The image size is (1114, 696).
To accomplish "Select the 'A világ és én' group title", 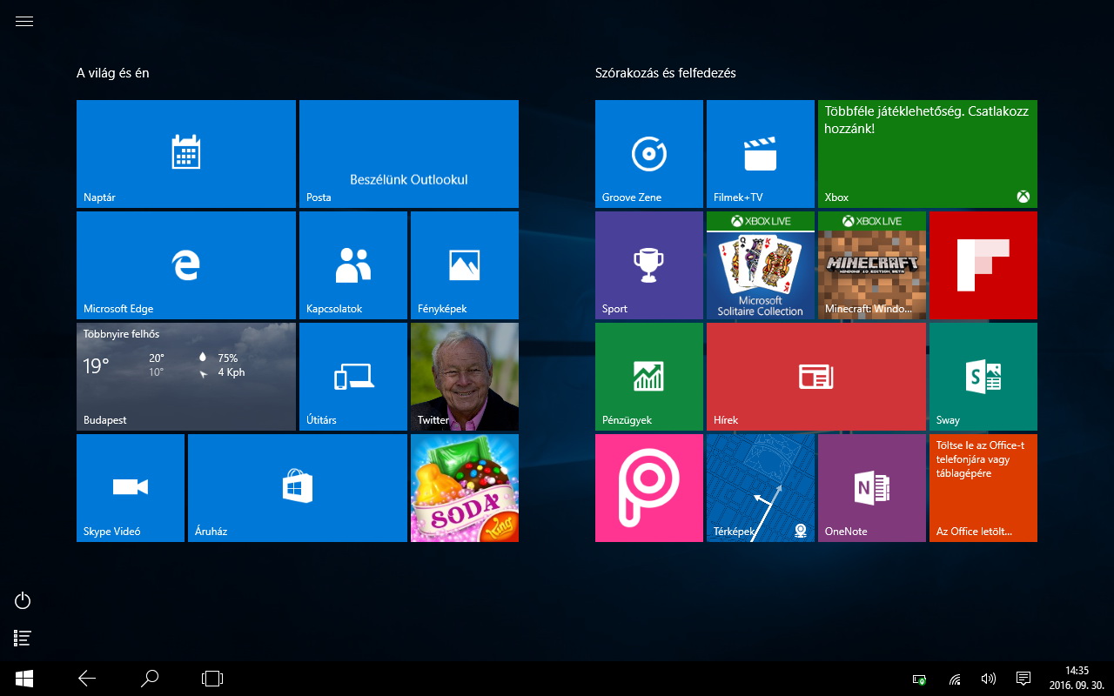I will click(113, 73).
